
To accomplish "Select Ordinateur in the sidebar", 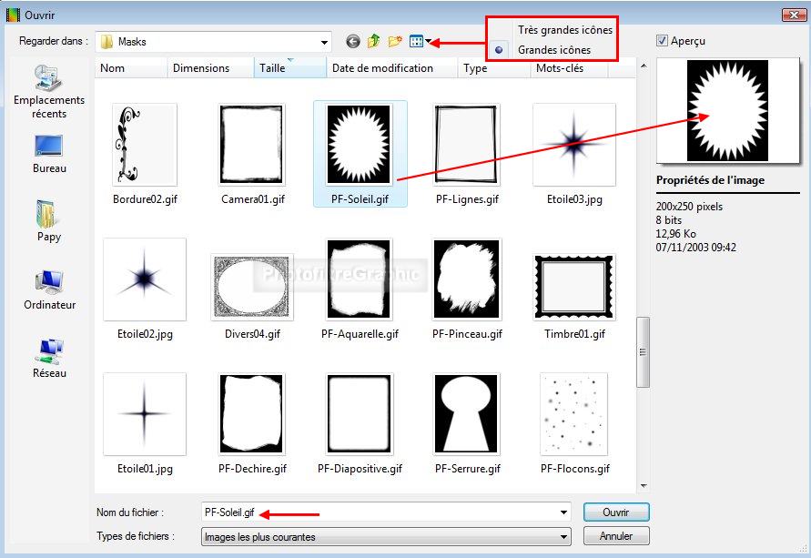I will pyautogui.click(x=49, y=290).
